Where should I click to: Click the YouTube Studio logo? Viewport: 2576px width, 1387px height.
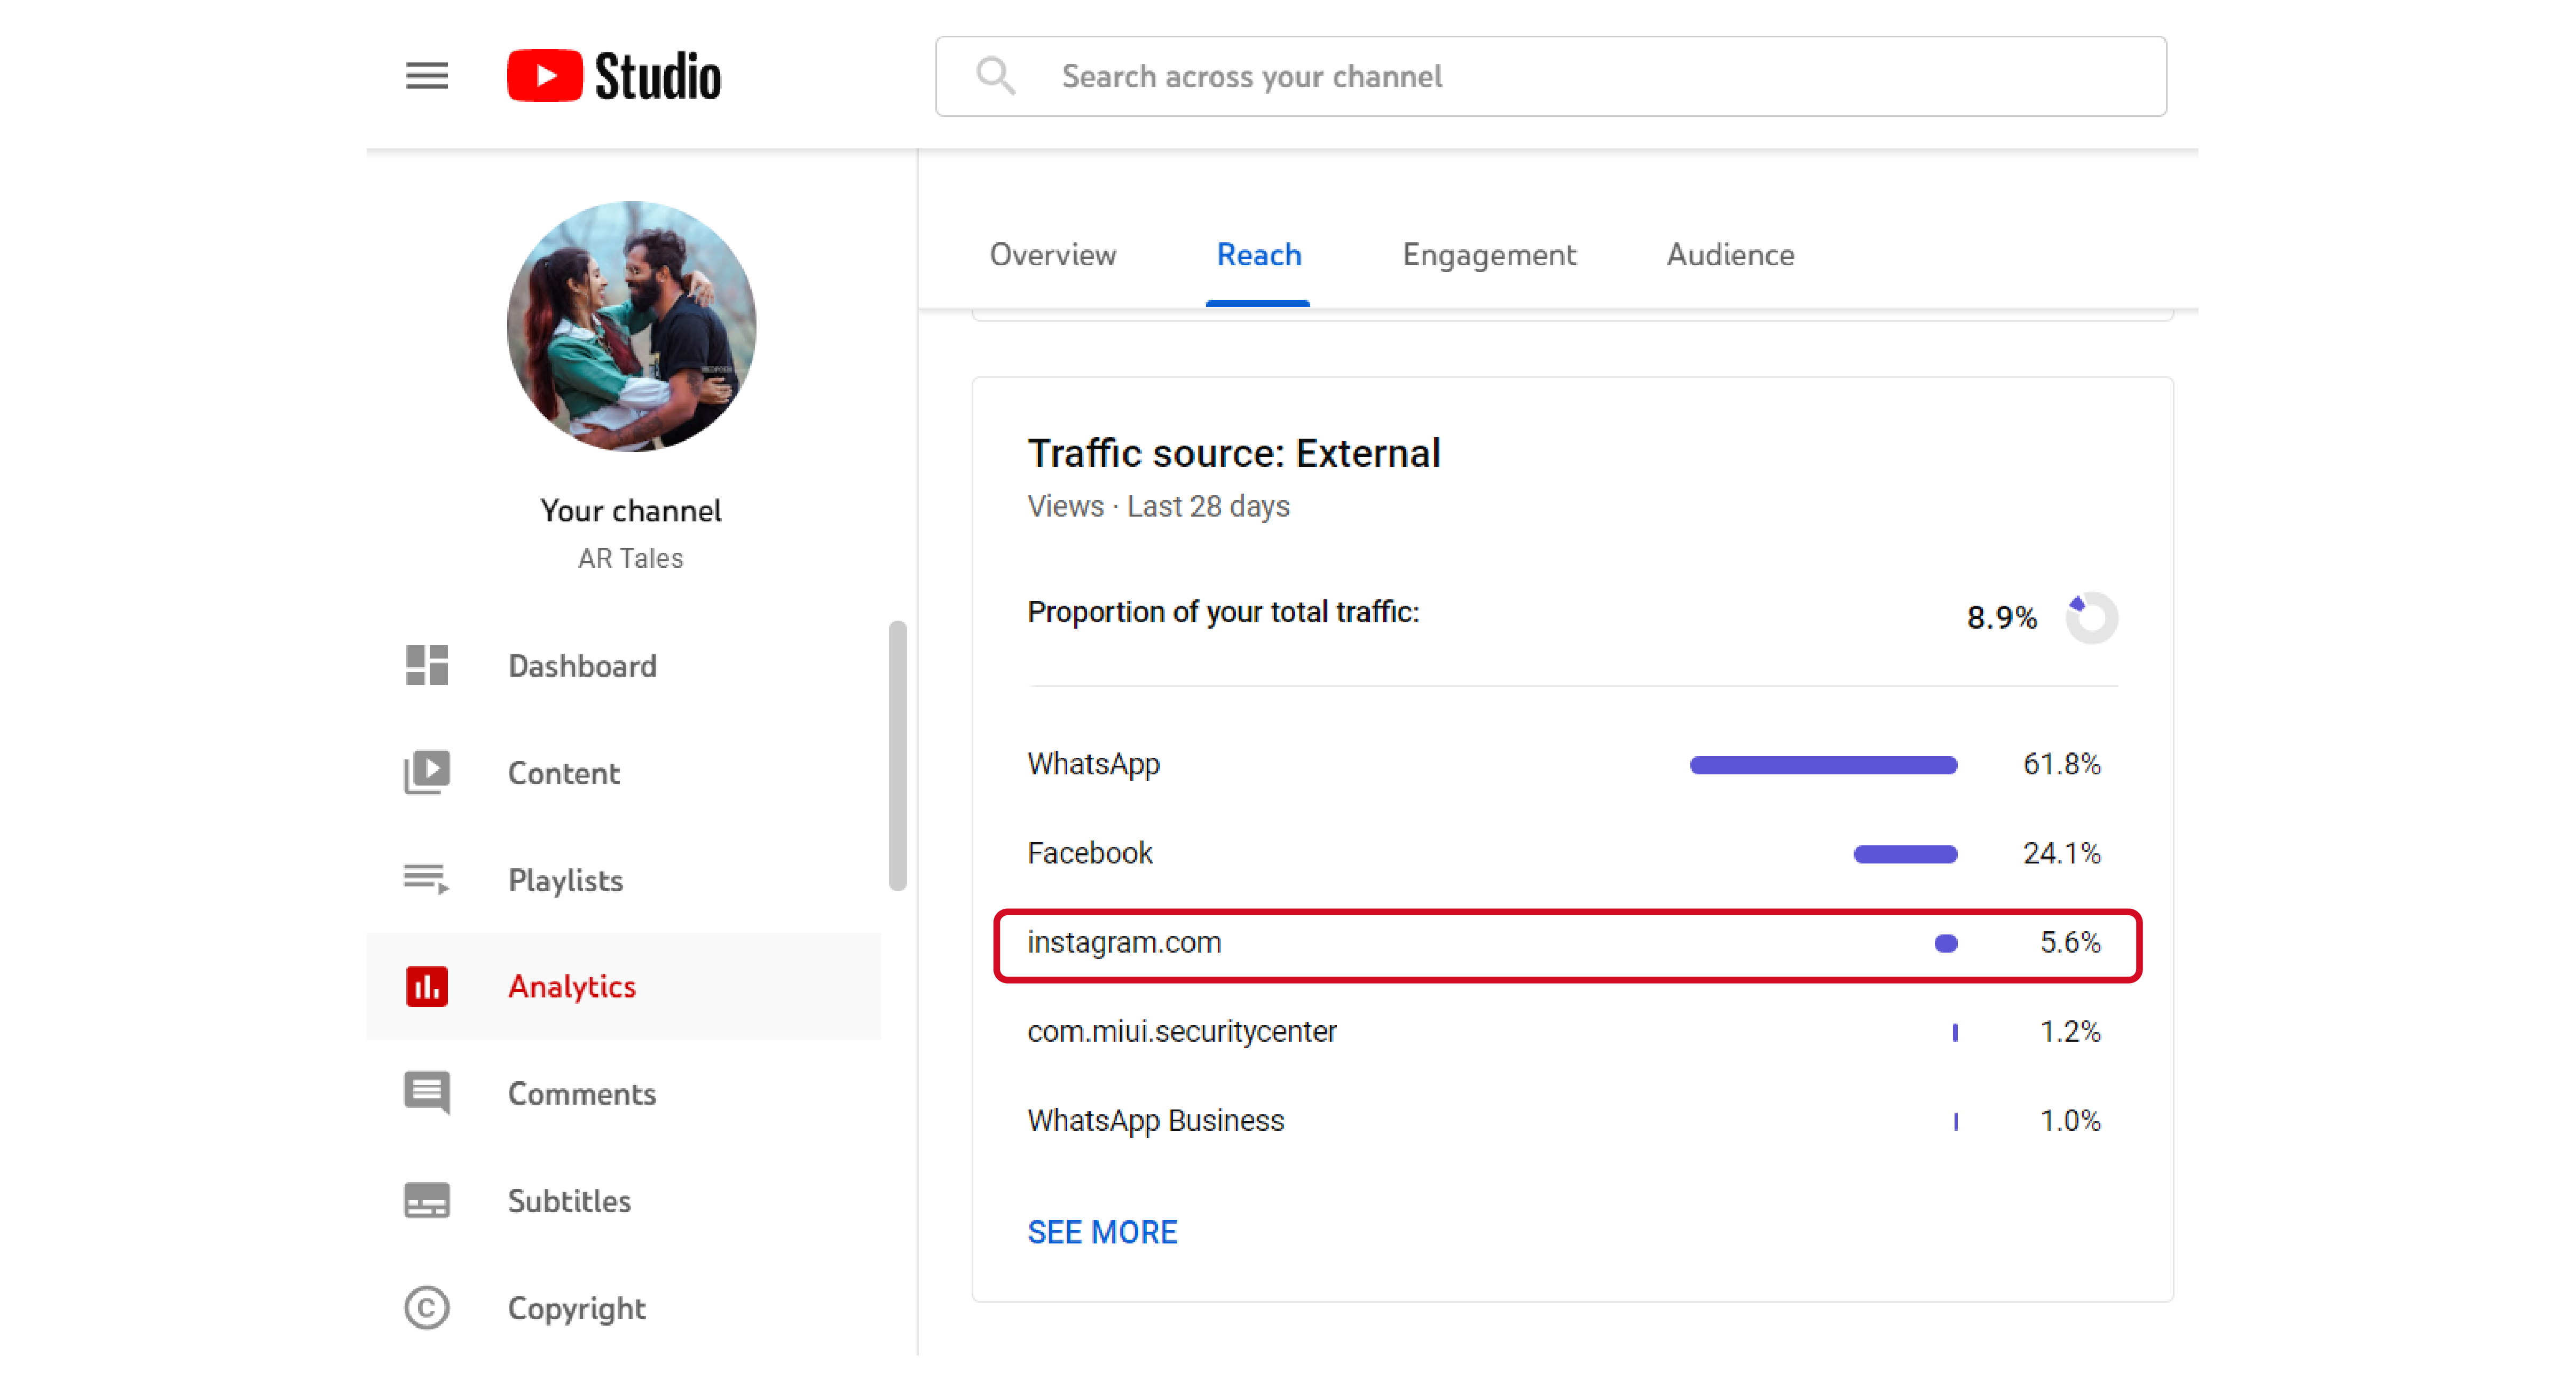point(613,76)
